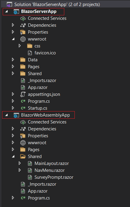Click the SurveyPrompt.razor file icon
Viewport: 130px width, 207px height.
click(x=30, y=177)
